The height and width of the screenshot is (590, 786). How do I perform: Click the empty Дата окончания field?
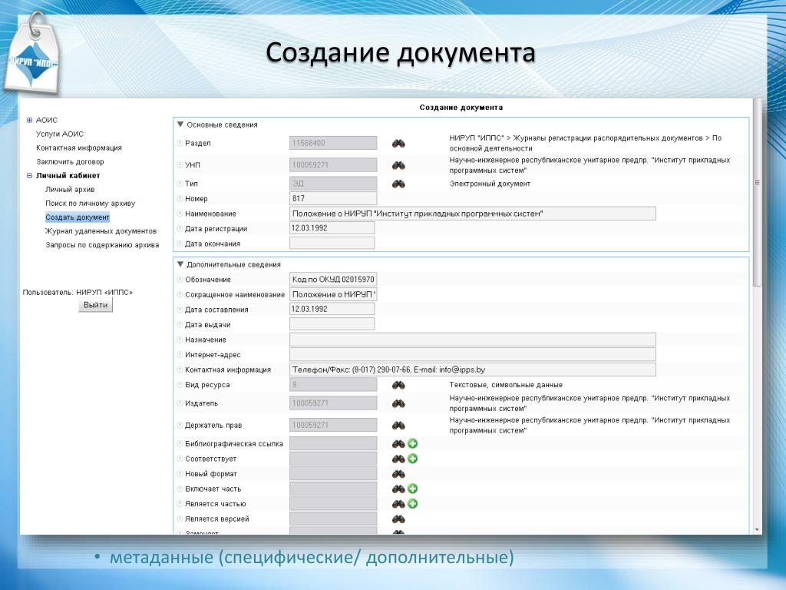click(x=332, y=244)
